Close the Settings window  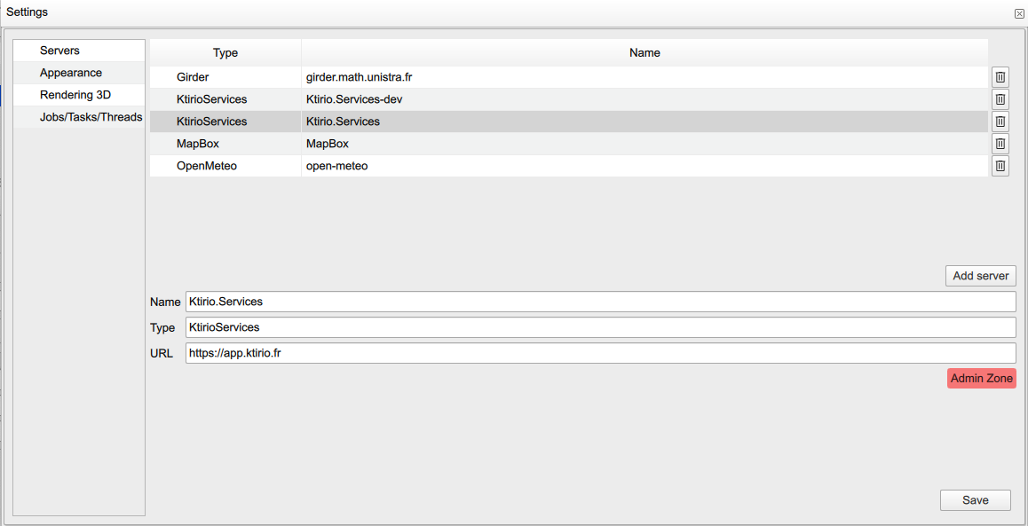[1019, 12]
